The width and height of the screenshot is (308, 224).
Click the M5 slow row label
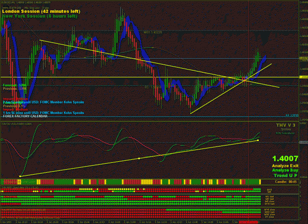pos(270,201)
